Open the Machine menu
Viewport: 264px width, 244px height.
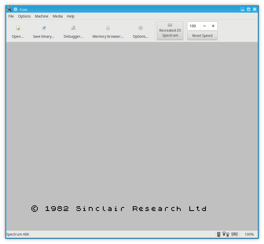(42, 16)
